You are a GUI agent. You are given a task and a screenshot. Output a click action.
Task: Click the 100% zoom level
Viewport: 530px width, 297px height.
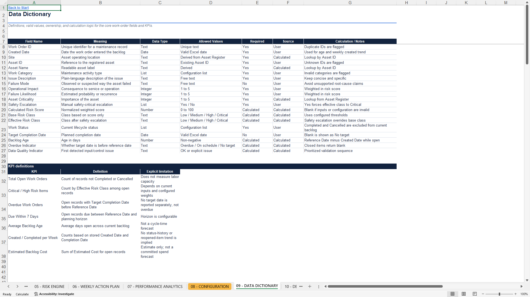coord(524,294)
